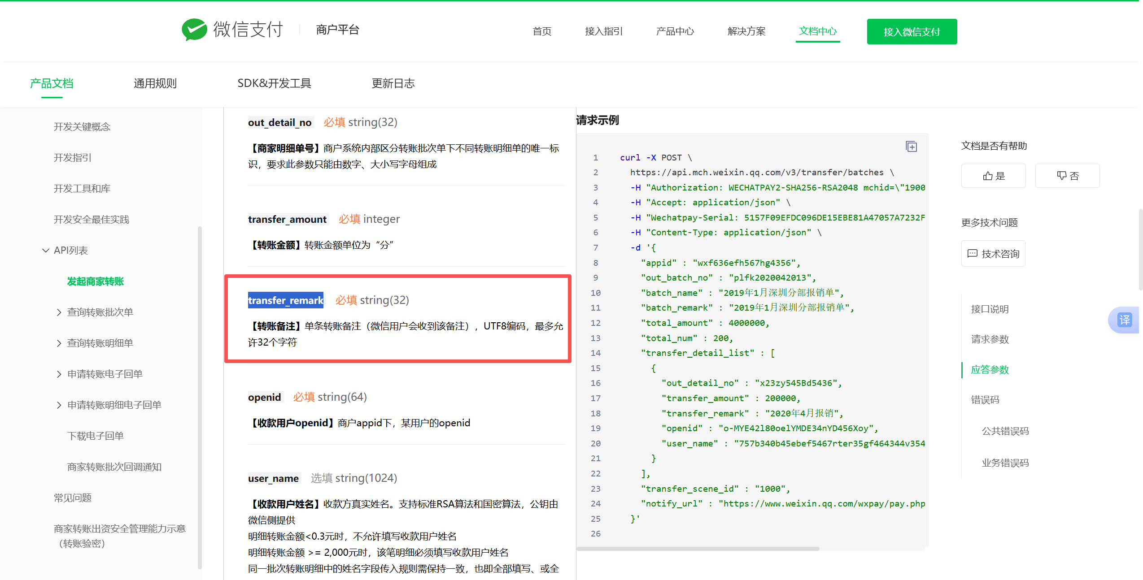This screenshot has width=1143, height=580.
Task: Open 技术咨询 chat consultation button
Action: tap(993, 254)
